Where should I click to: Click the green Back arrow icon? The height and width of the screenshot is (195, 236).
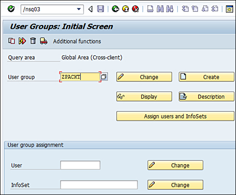pyautogui.click(x=115, y=9)
